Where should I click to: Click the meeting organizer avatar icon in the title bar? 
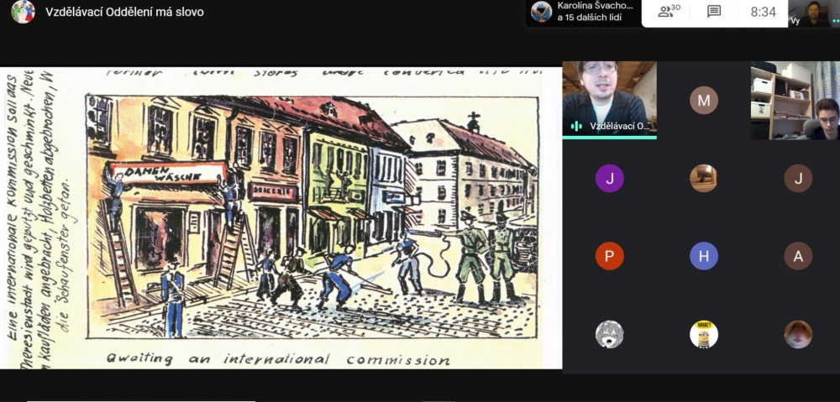(x=23, y=12)
